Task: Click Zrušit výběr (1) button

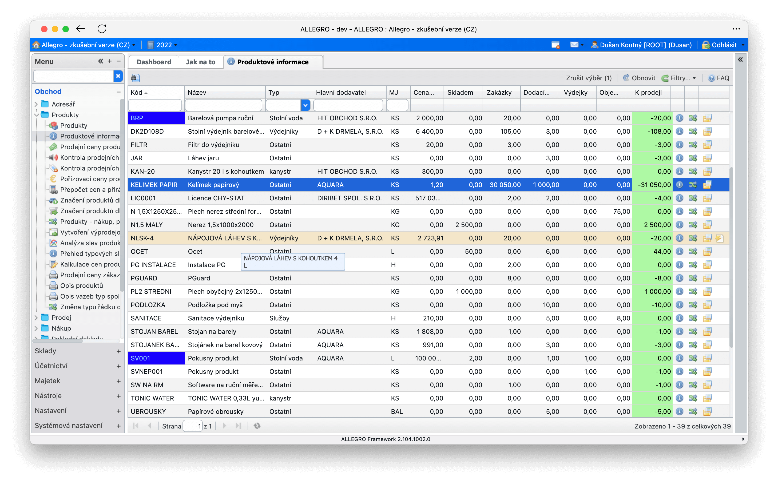Action: click(589, 78)
